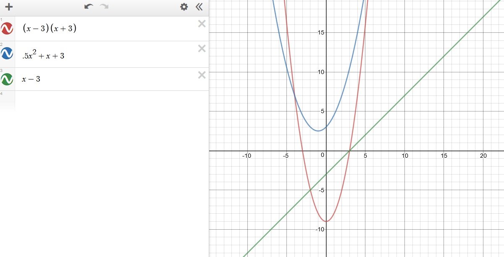Click the undo arrow
This screenshot has width=504, height=257.
tap(89, 7)
